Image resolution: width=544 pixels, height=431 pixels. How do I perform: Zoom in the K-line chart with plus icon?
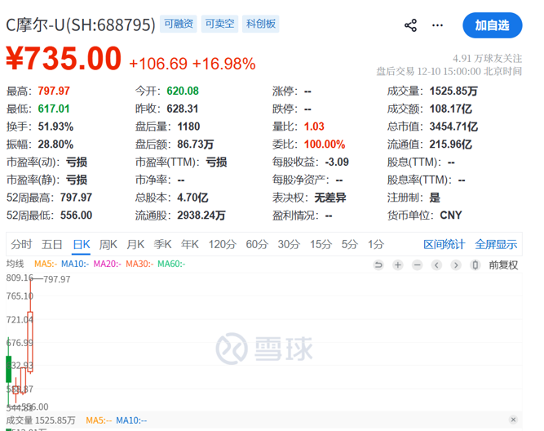(398, 264)
